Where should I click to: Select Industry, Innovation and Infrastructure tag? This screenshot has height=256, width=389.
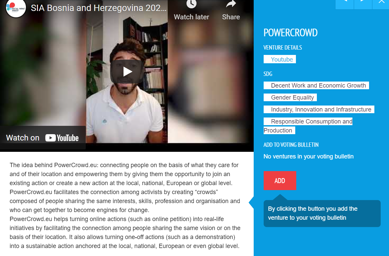(319, 110)
